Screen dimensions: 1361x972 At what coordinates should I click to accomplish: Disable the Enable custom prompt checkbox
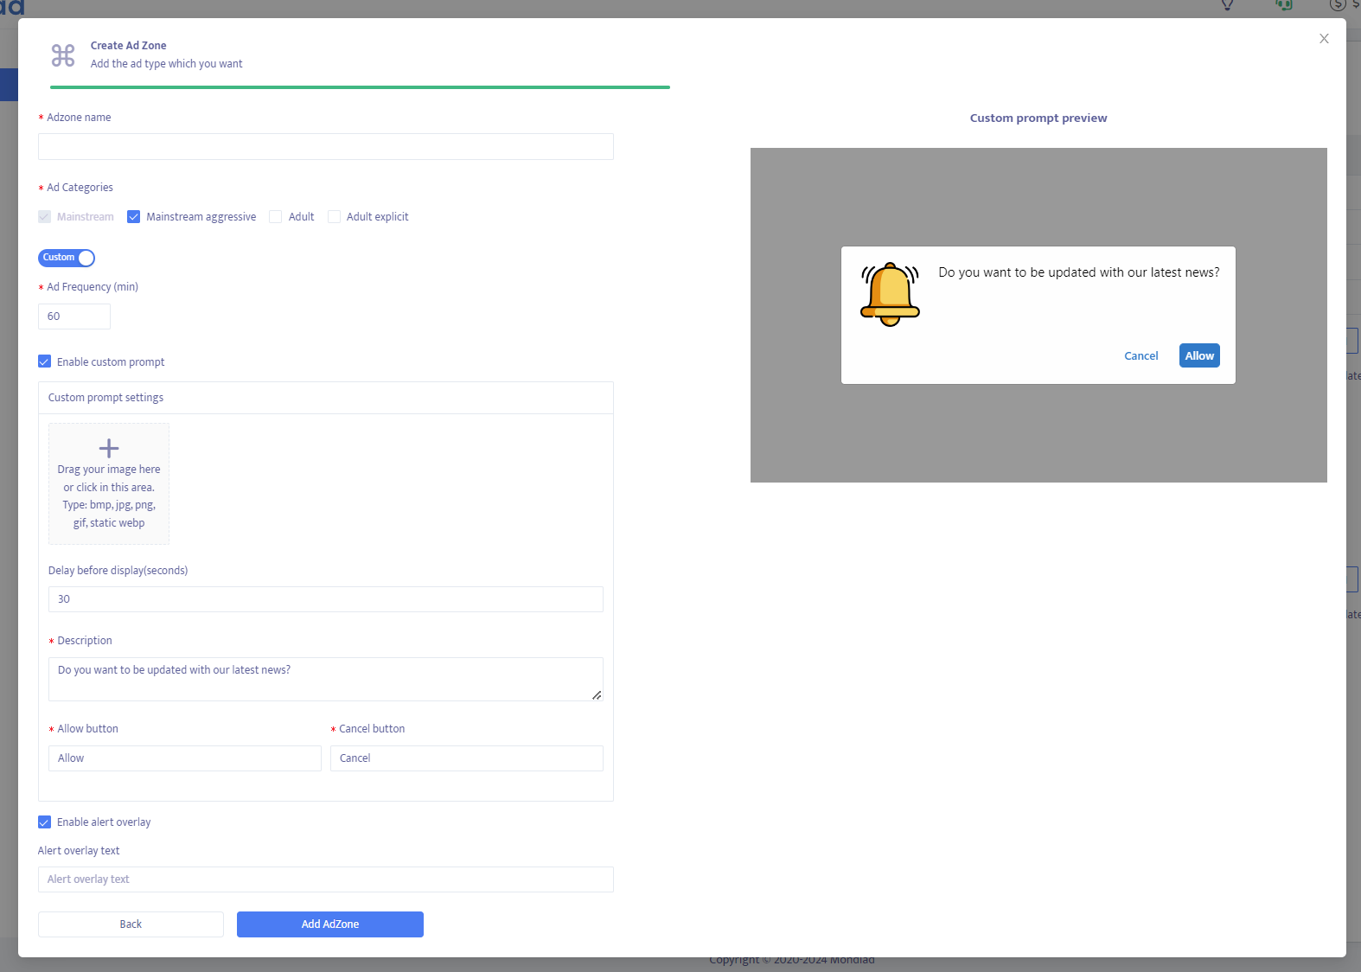45,361
